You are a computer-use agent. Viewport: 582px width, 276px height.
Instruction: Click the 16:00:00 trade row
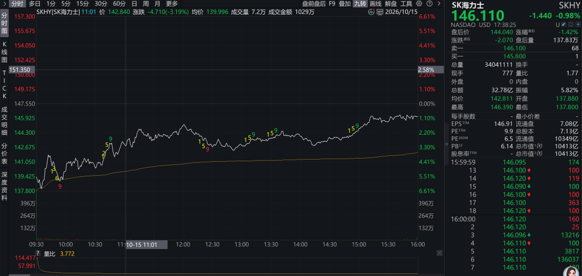(515, 219)
